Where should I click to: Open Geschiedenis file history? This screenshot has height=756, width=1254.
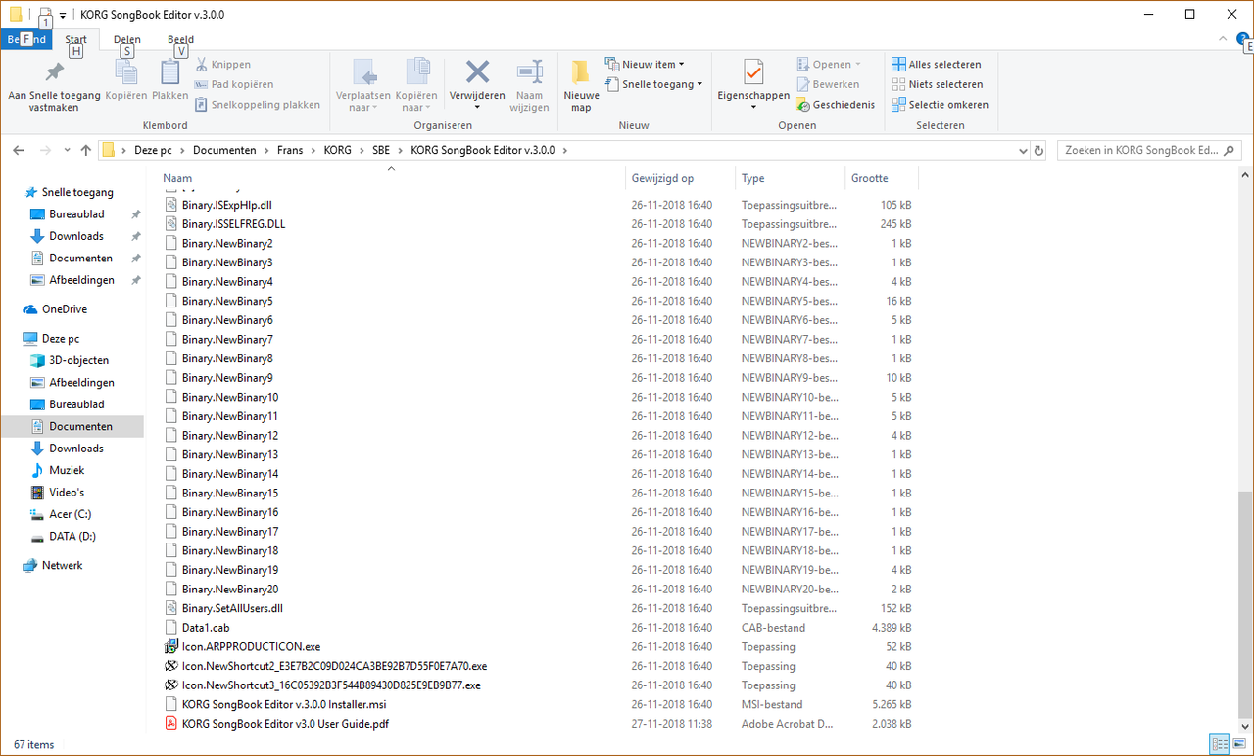tap(835, 104)
